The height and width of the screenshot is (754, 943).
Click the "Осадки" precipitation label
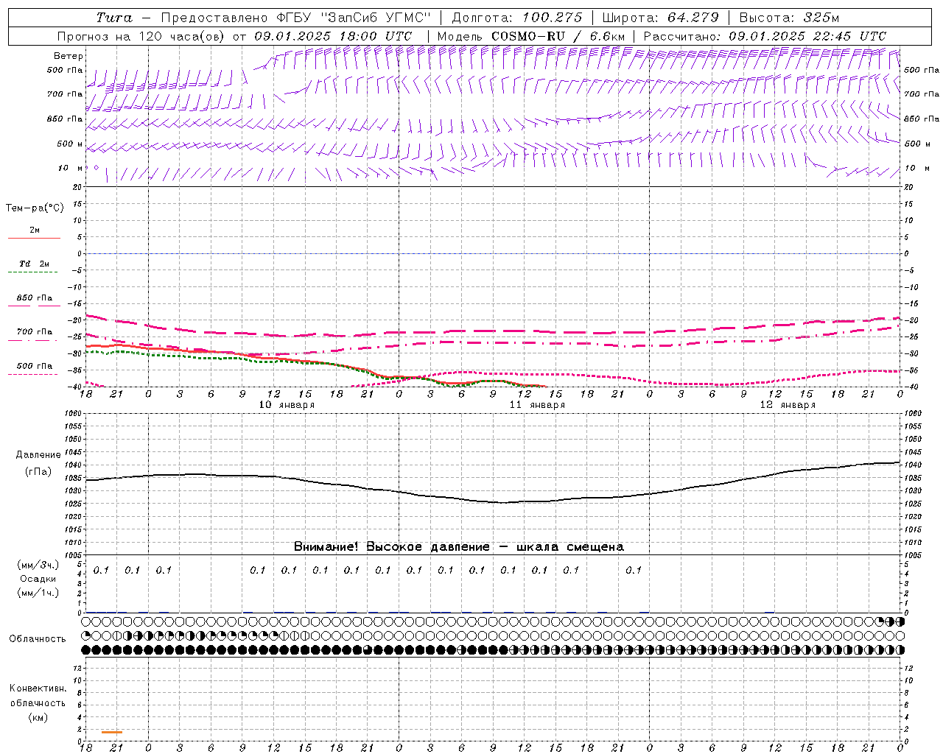tap(38, 579)
